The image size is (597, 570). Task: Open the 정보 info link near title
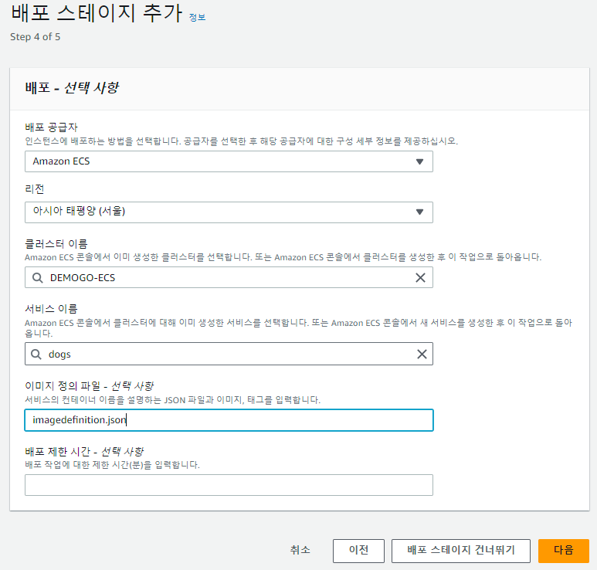[197, 17]
